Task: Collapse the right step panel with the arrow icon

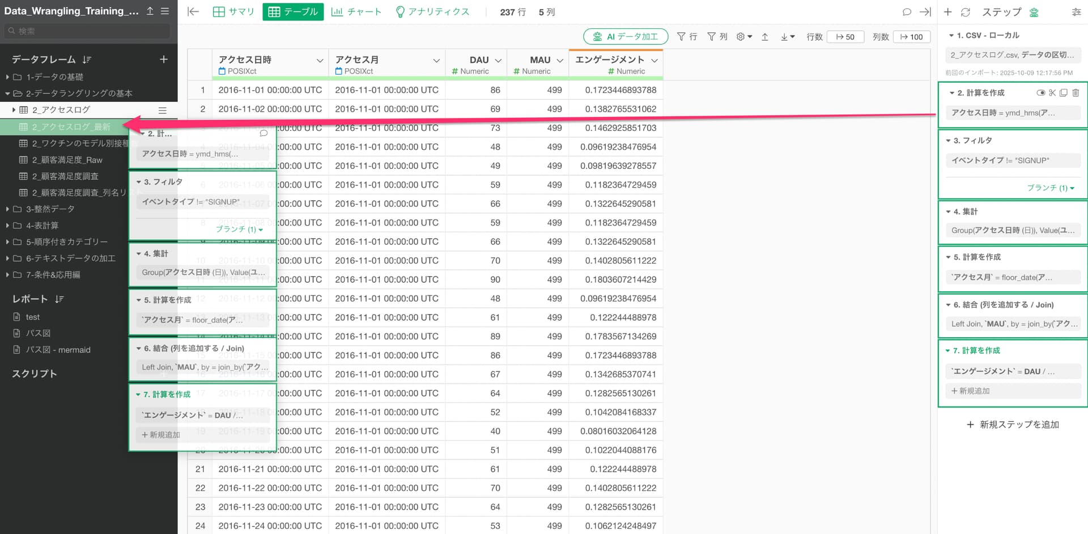Action: [x=925, y=12]
